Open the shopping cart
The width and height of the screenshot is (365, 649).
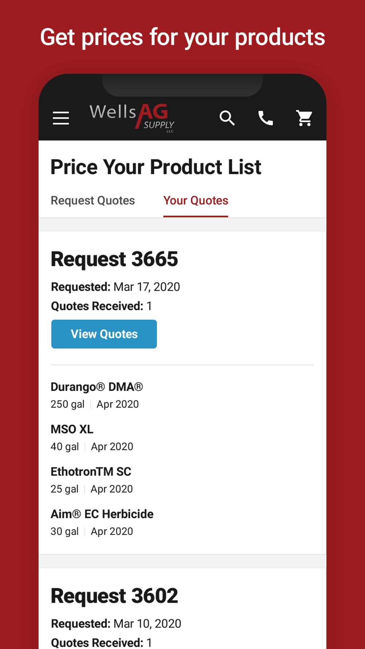[304, 118]
